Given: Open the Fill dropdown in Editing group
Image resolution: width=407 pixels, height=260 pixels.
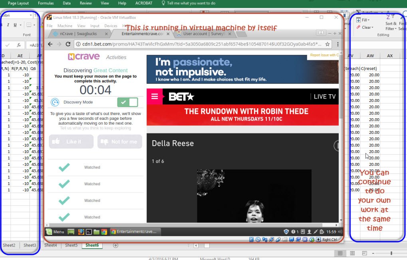Looking at the screenshot, I should (363, 20).
